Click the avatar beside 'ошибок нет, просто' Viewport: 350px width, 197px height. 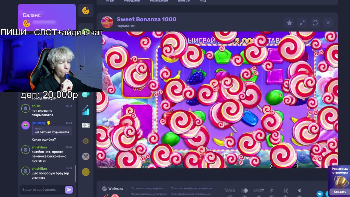coord(25,150)
